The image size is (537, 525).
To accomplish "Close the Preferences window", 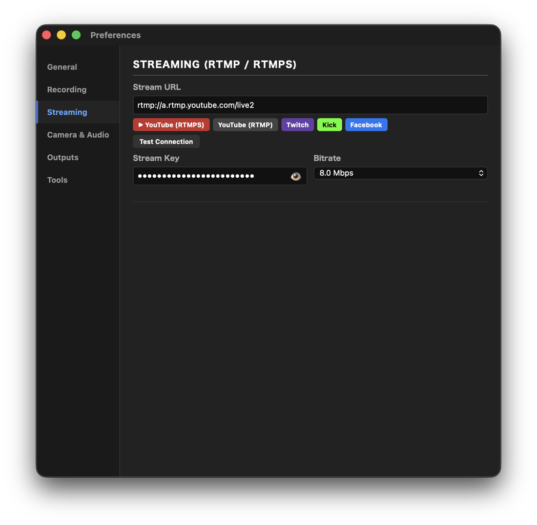I will click(x=46, y=35).
